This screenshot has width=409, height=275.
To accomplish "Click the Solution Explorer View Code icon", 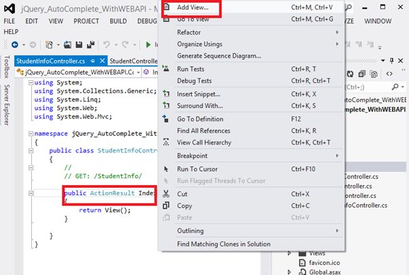I will click(x=389, y=74).
